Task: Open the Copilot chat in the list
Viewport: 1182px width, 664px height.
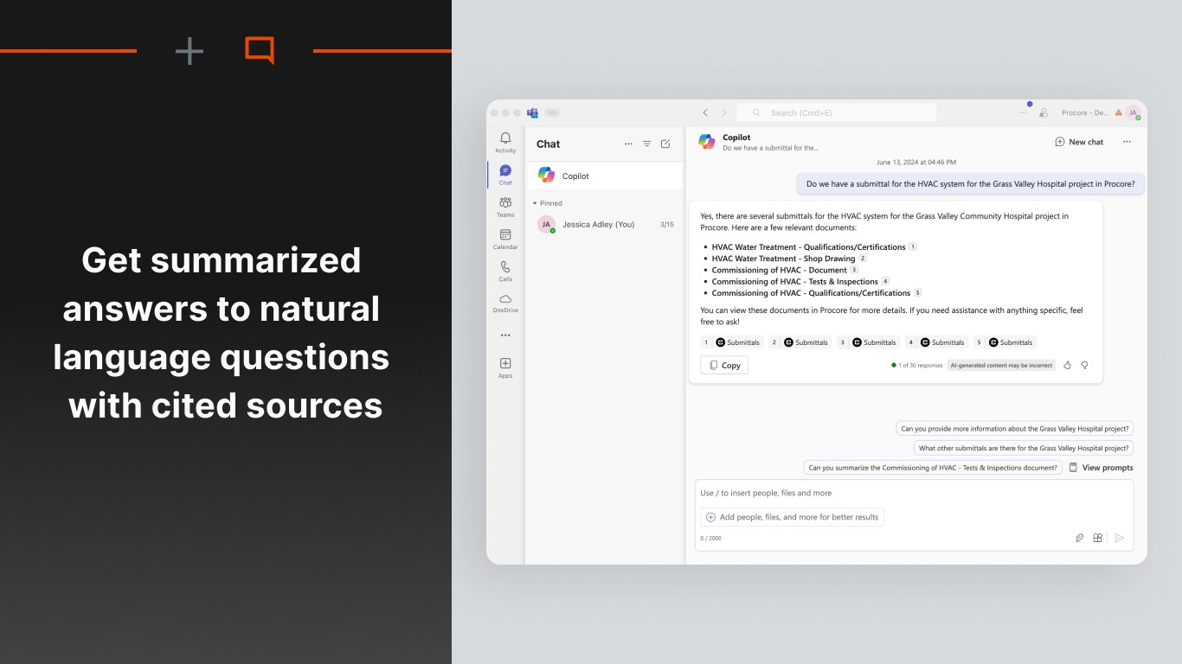Action: tap(604, 176)
